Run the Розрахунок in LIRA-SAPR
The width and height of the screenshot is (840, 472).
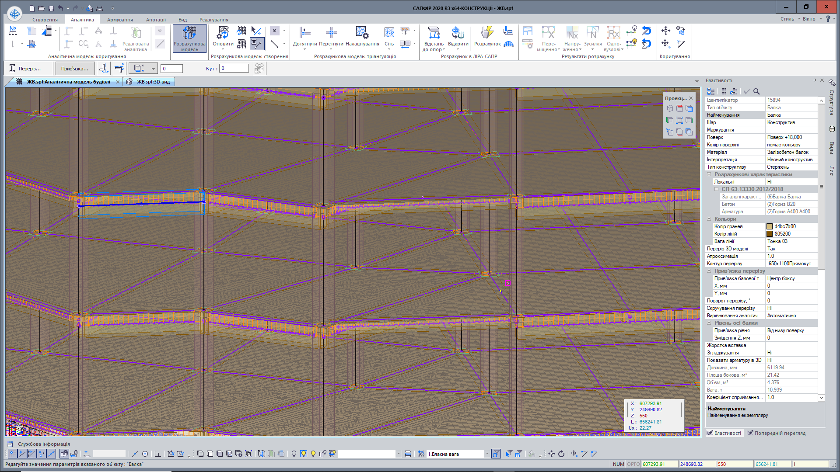pyautogui.click(x=487, y=33)
